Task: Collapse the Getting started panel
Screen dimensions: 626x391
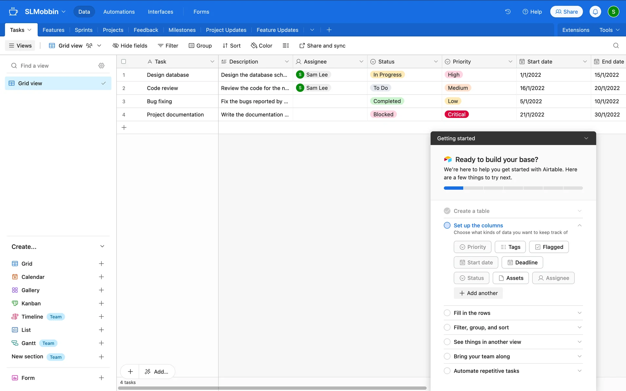Action: [x=586, y=138]
